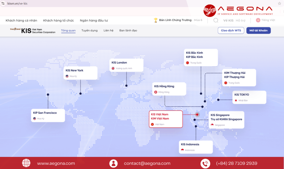This screenshot has height=169, width=284.
Task: Open the search magnifier icon
Action: pos(216,20)
